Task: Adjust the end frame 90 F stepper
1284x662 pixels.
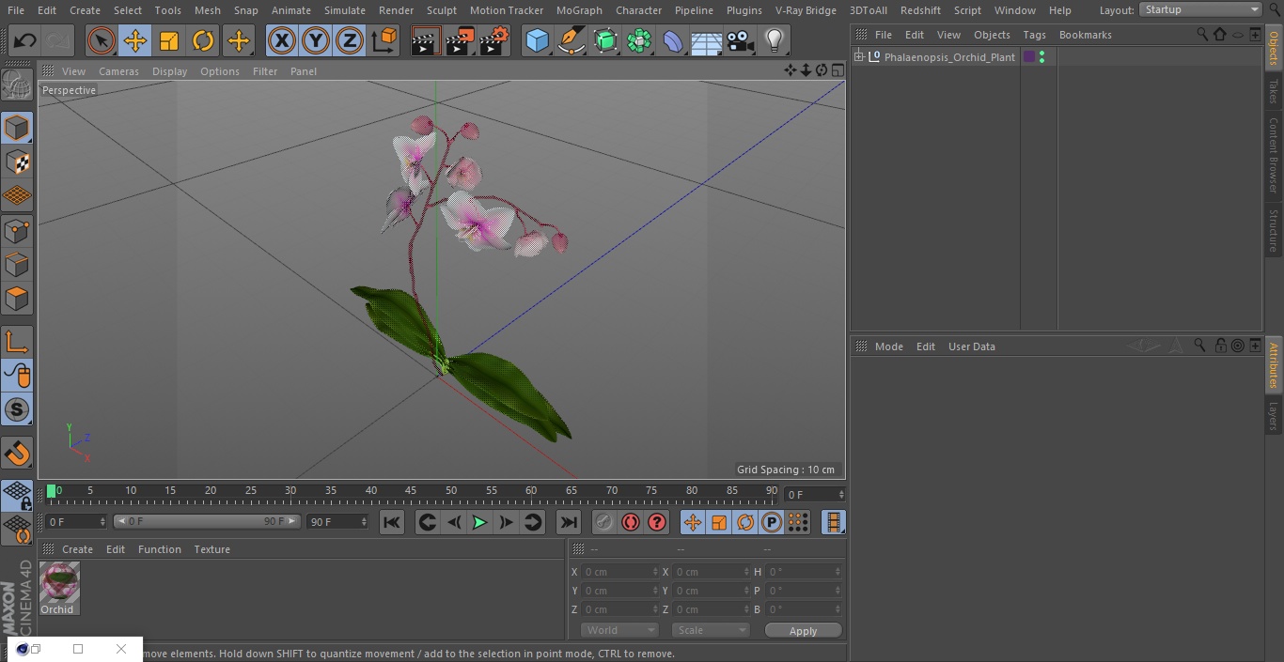Action: (364, 522)
